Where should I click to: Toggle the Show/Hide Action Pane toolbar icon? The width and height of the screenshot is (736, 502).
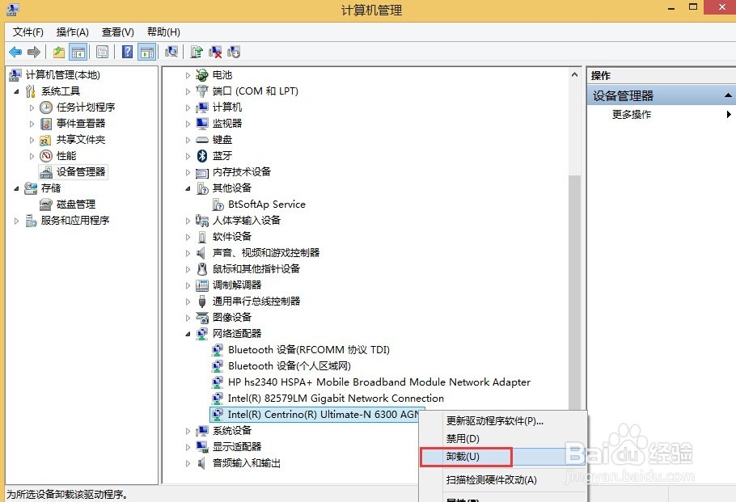(x=147, y=52)
